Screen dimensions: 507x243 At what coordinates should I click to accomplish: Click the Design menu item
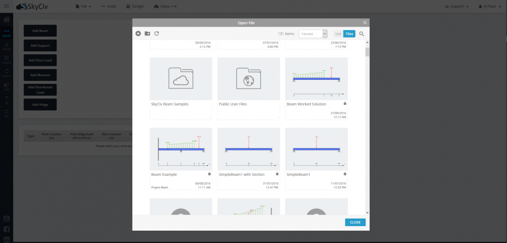click(x=135, y=6)
